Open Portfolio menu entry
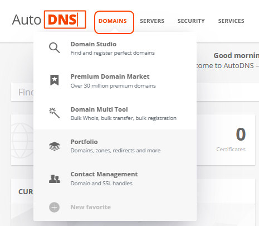The image size is (259, 226). pyautogui.click(x=115, y=146)
